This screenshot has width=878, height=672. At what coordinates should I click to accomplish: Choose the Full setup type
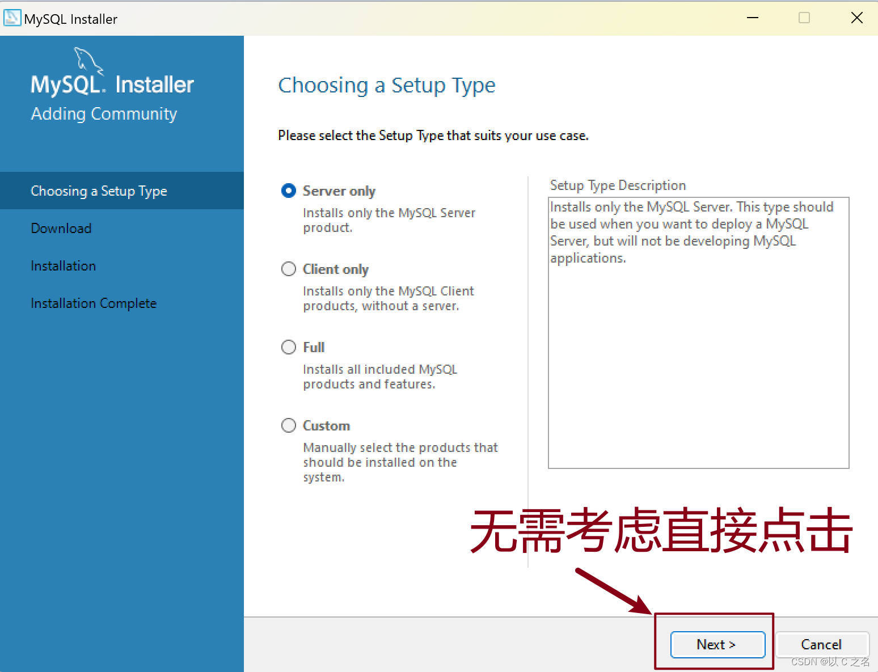[x=289, y=347]
